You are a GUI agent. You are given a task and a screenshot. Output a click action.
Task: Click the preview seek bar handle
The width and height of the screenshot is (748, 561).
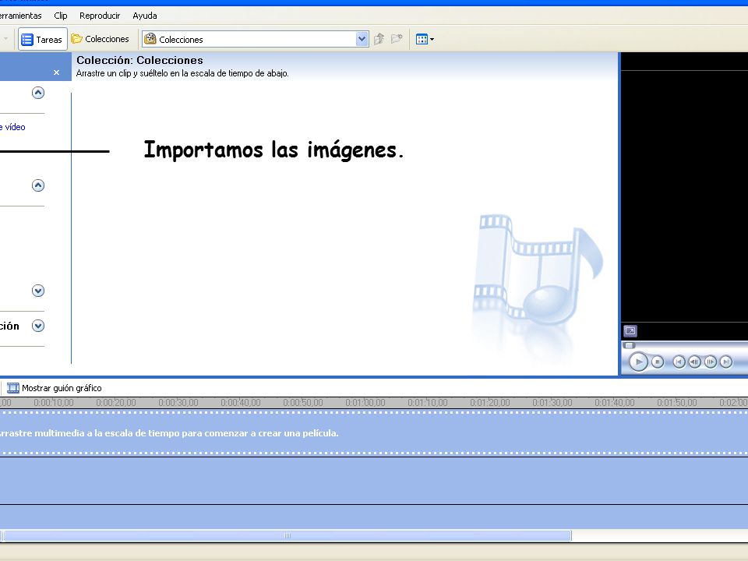(630, 345)
